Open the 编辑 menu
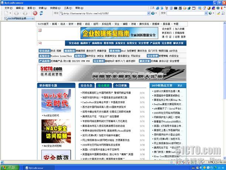This screenshot has height=170, width=226. [x=20, y=8]
